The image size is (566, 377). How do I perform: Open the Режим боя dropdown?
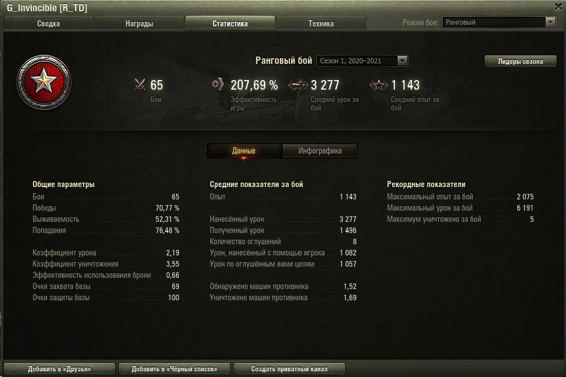click(x=499, y=22)
